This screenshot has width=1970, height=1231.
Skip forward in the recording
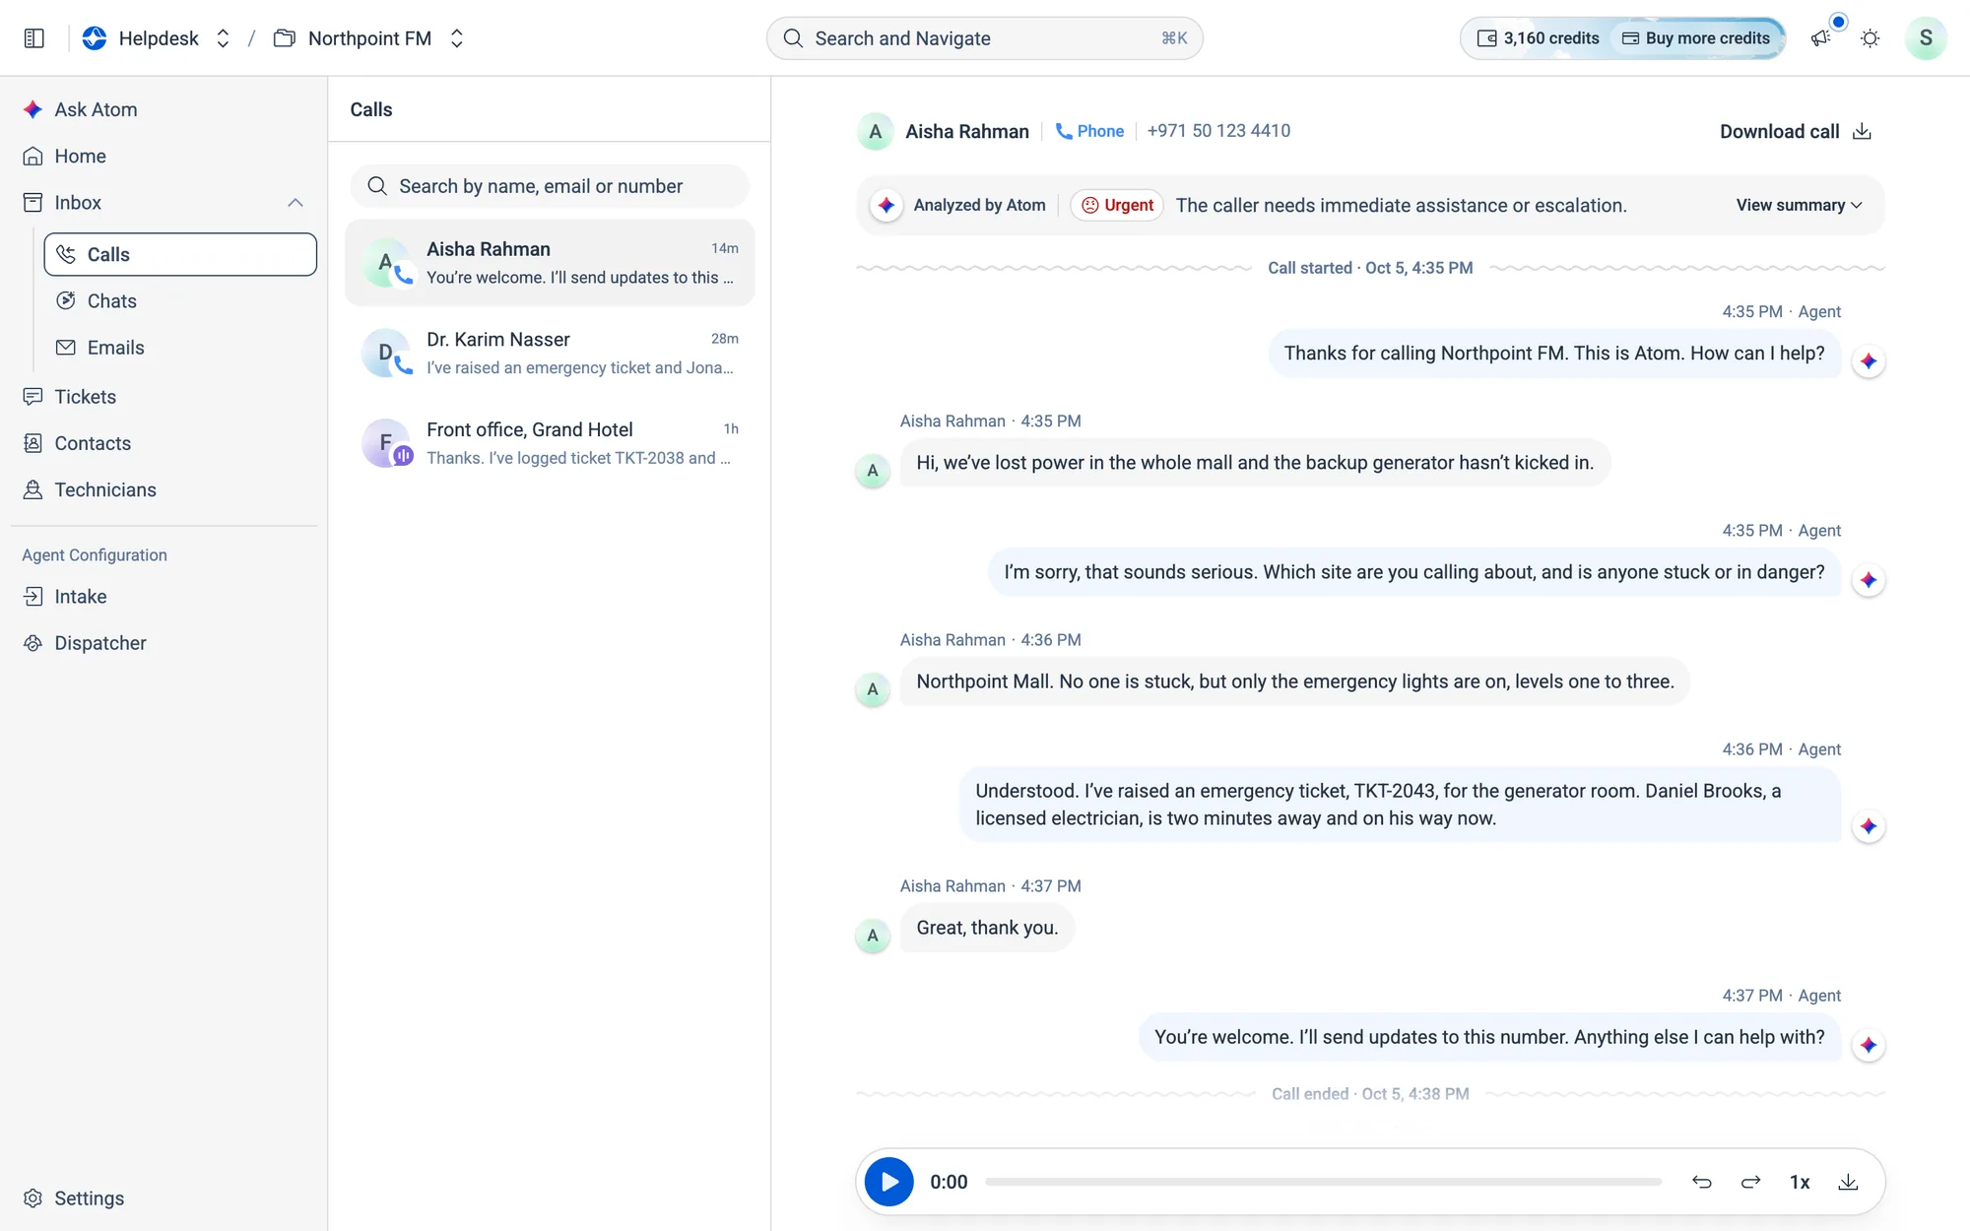pos(1750,1182)
